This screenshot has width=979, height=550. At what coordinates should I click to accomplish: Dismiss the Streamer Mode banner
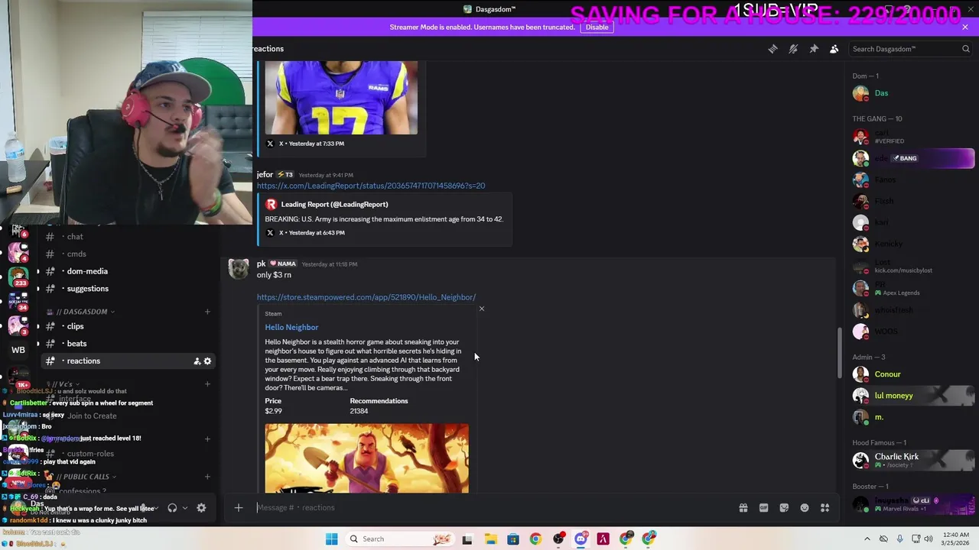pos(965,27)
